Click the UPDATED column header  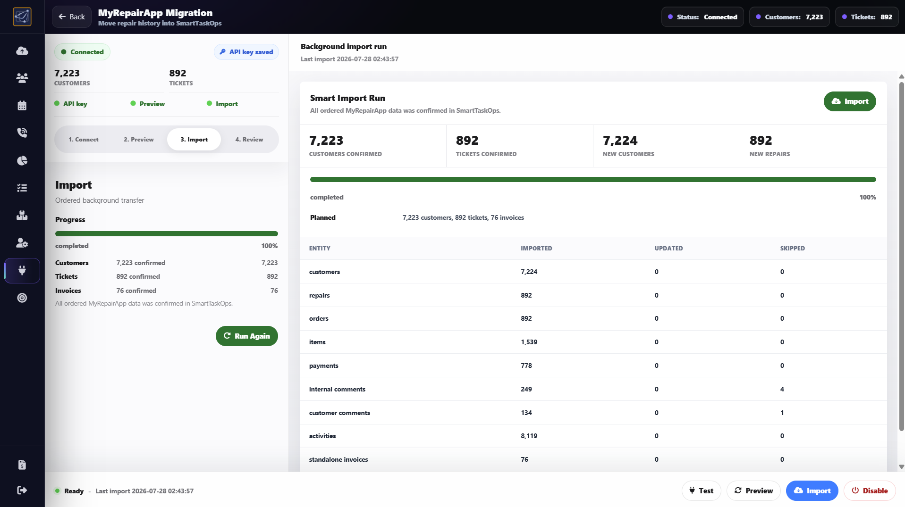[668, 249]
